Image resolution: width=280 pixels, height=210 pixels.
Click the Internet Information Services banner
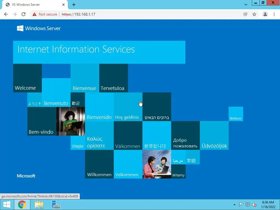coord(99,52)
